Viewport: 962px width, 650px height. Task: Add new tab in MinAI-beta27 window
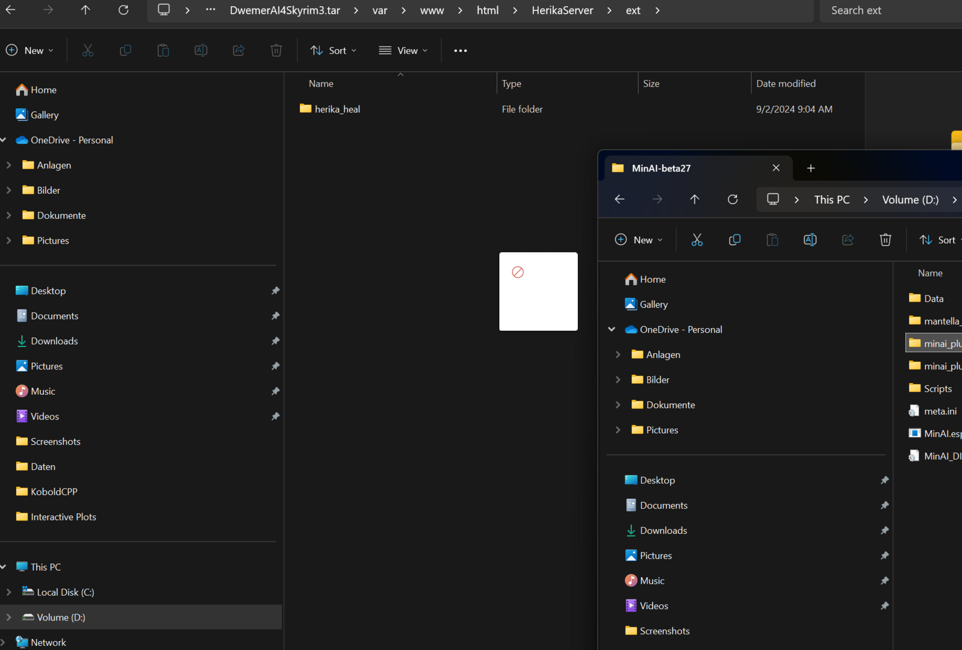[811, 169]
